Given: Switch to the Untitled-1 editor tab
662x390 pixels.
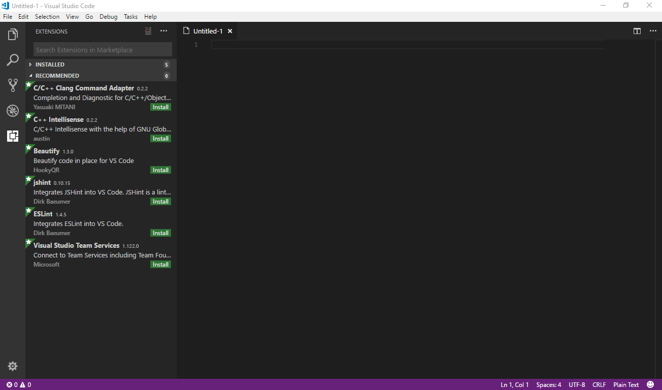Looking at the screenshot, I should pyautogui.click(x=208, y=31).
